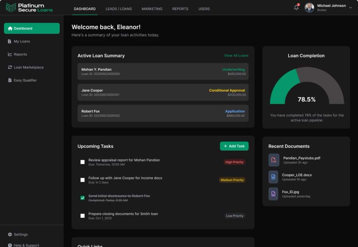Viewport: 358px width, 247px height.
Task: Switch to the Dashboard top tab
Action: (85, 9)
